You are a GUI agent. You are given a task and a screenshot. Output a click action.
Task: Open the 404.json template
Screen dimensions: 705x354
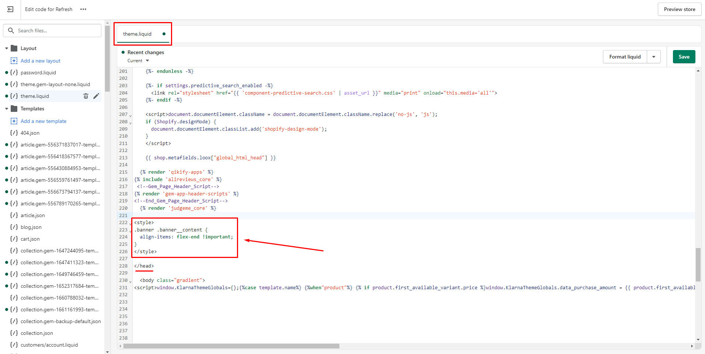[30, 133]
